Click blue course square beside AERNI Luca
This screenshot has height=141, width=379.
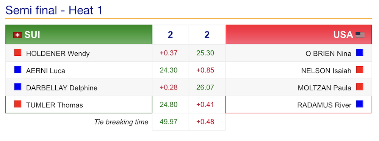click(x=18, y=70)
